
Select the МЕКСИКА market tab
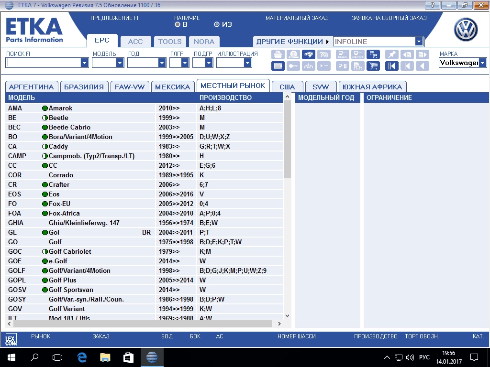coord(172,87)
